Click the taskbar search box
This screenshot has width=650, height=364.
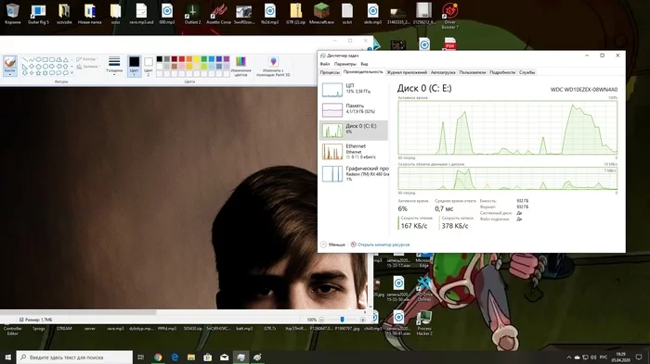click(74, 357)
